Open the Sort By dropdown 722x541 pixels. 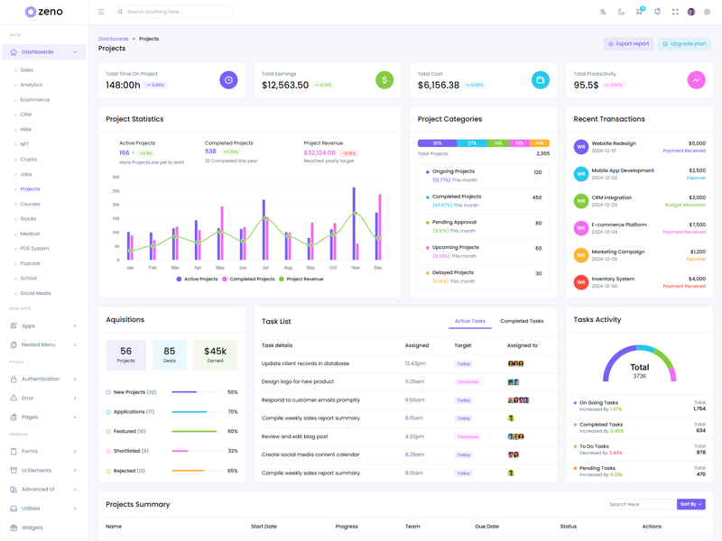pos(690,504)
